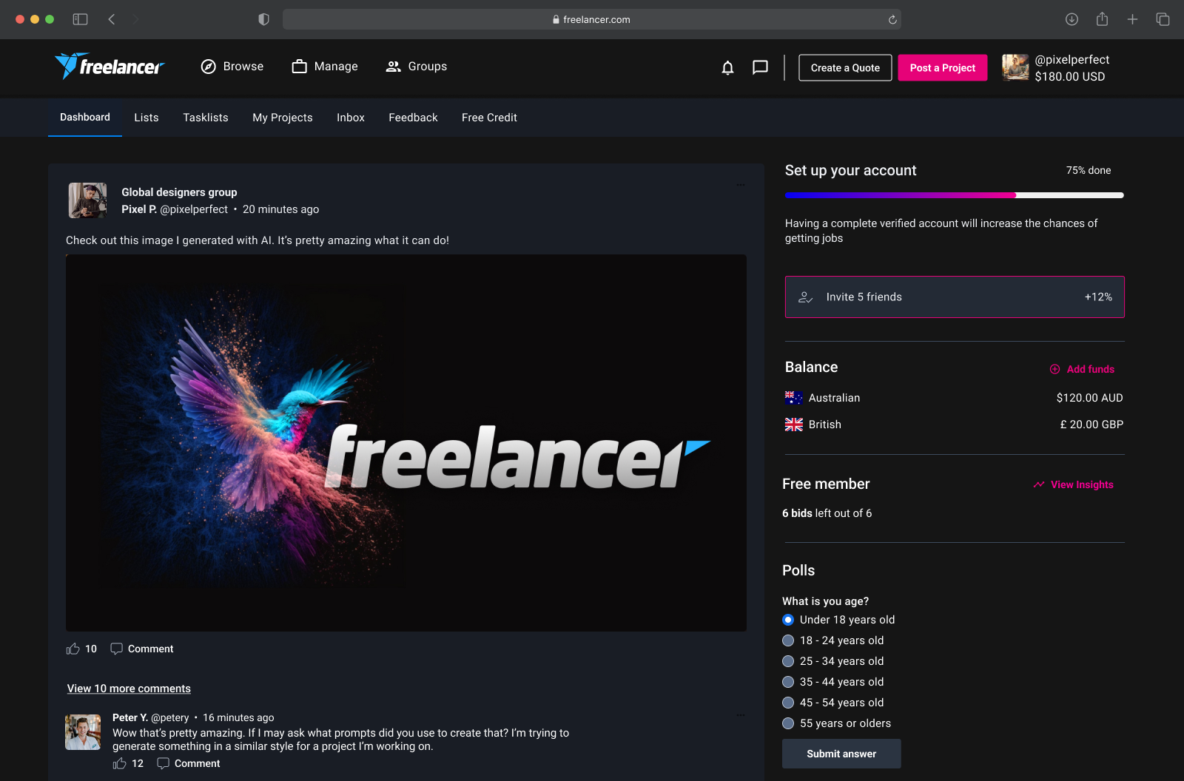Open notifications bell
This screenshot has height=781, width=1184.
tap(727, 67)
